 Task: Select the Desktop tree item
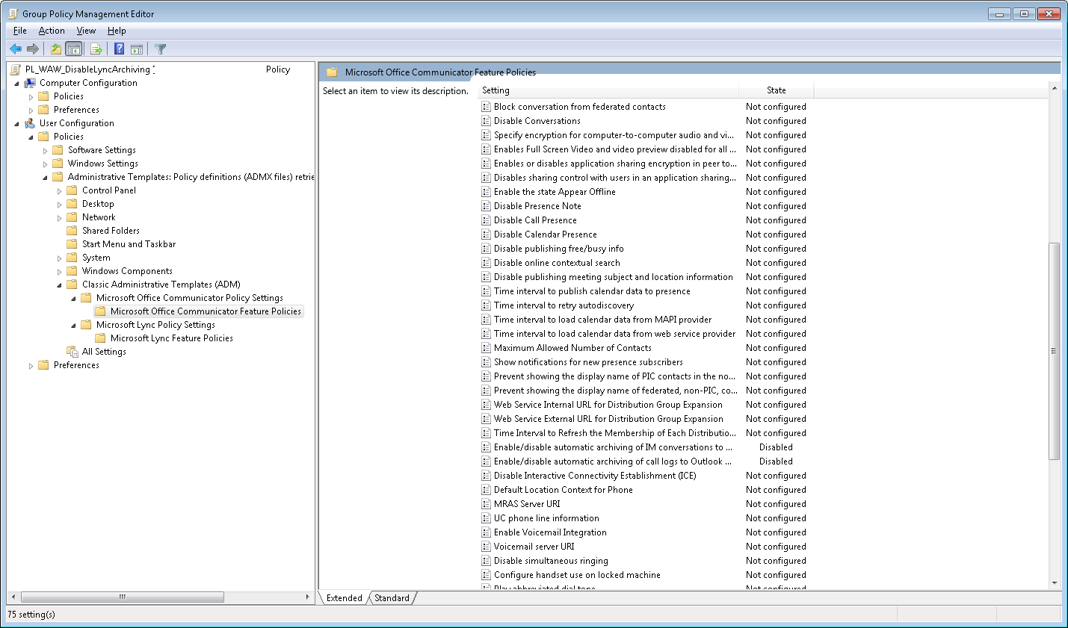[x=98, y=204]
